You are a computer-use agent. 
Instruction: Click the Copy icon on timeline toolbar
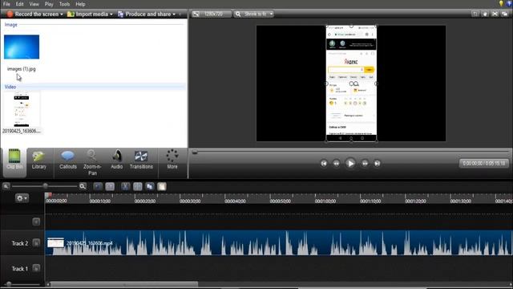tap(150, 186)
